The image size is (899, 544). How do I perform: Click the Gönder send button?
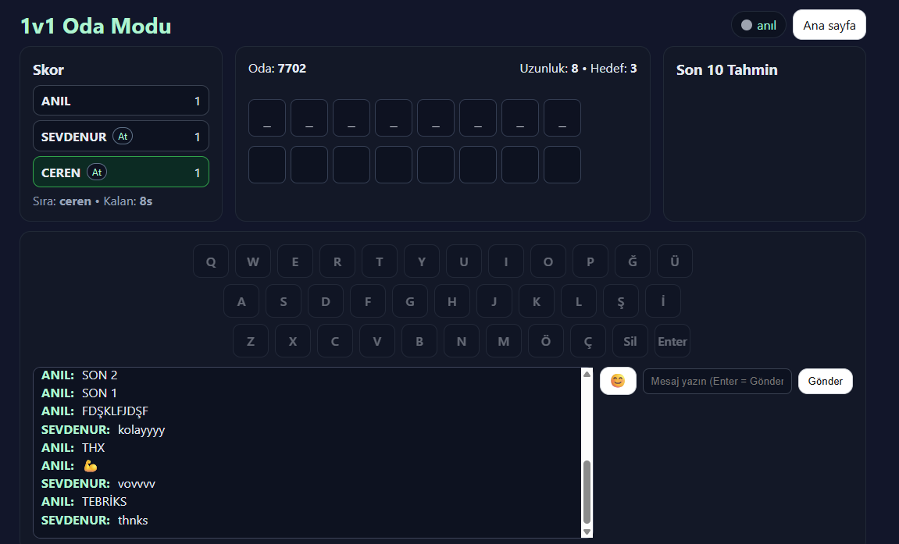tap(825, 382)
